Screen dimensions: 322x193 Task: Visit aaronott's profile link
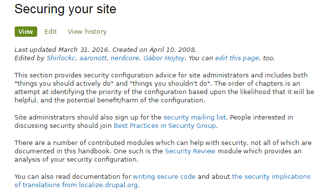click(x=93, y=58)
